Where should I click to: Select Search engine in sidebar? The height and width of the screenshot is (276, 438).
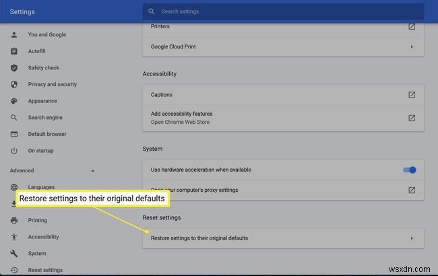click(45, 118)
